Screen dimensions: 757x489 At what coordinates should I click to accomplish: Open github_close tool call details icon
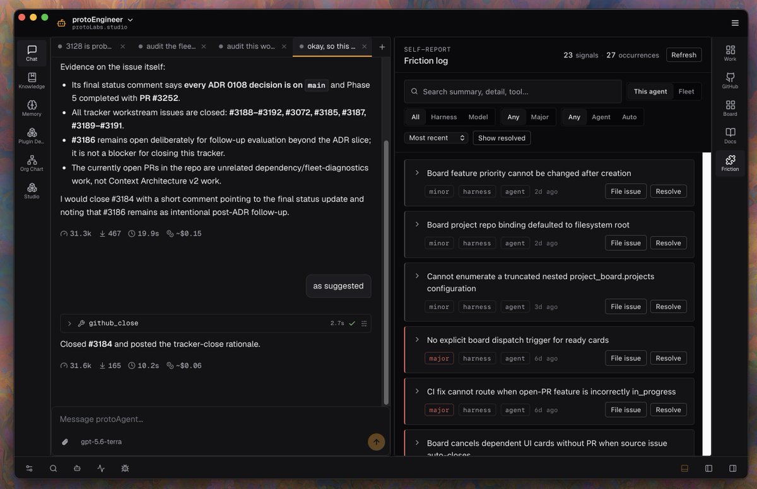pos(364,323)
